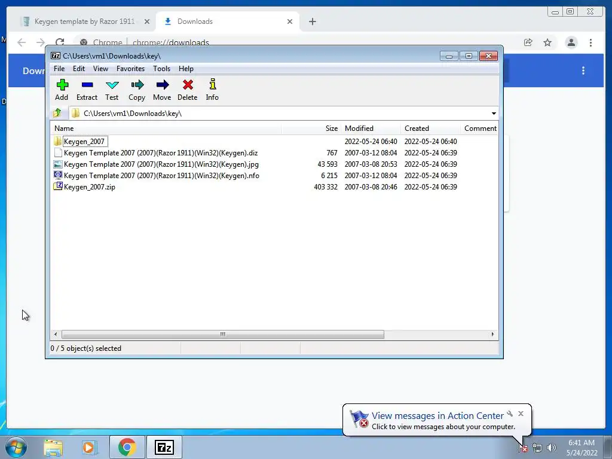This screenshot has width=612, height=459.
Task: Dismiss the Action Center balloon
Action: [521, 414]
